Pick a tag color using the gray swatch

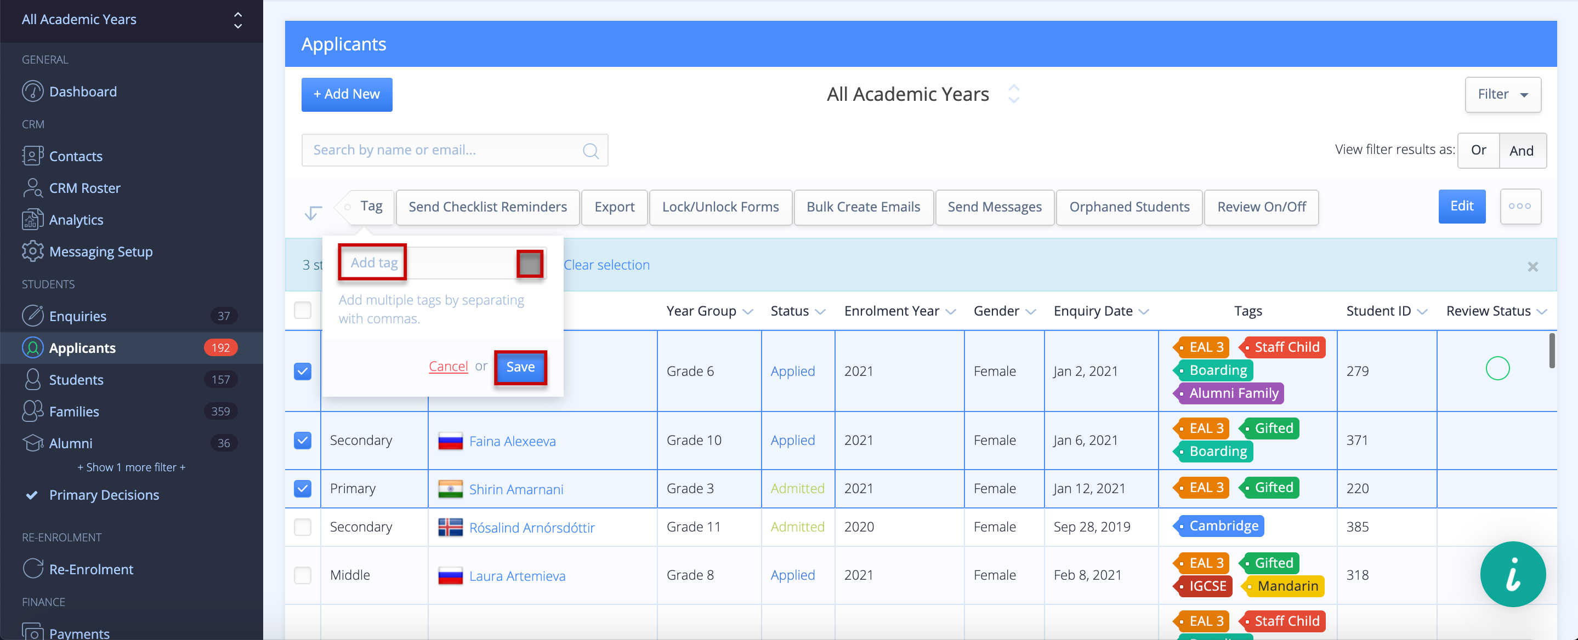530,264
